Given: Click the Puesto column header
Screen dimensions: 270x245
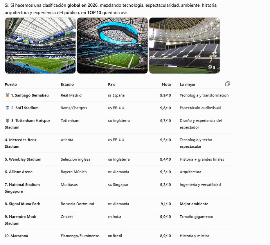Looking at the screenshot, I should (x=11, y=84).
